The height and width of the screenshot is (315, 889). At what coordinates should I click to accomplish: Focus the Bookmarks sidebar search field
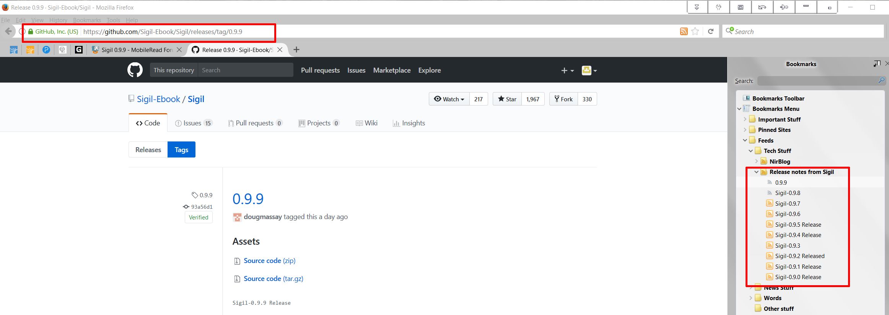821,81
